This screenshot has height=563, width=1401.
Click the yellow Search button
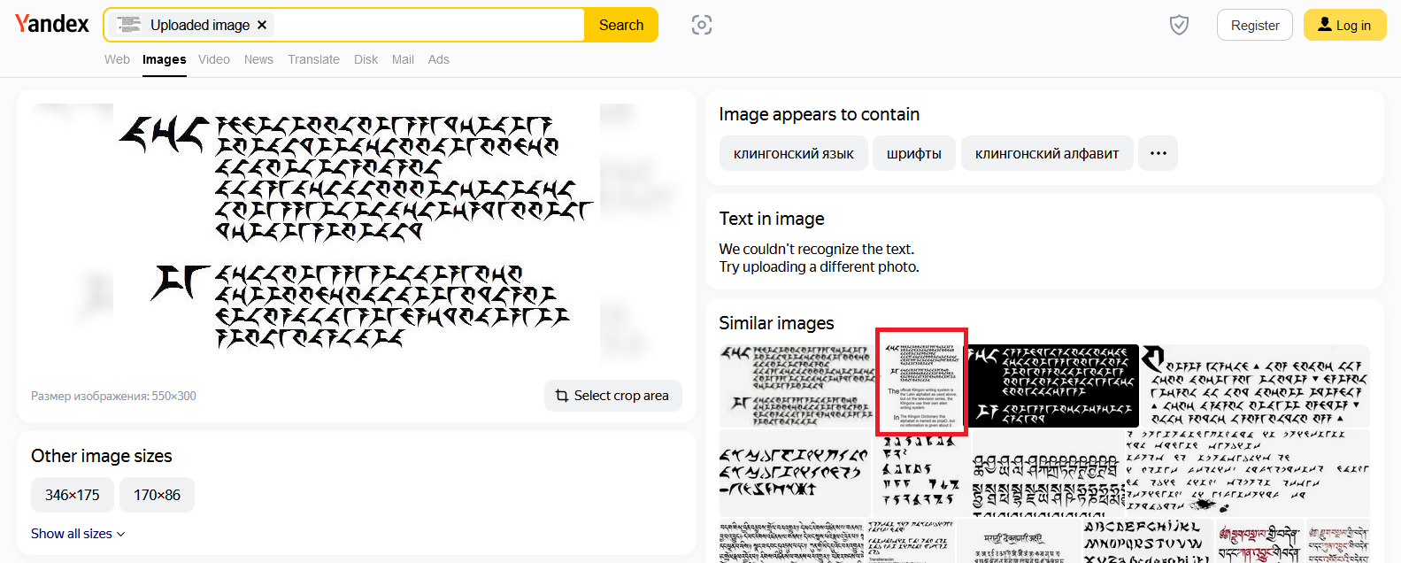pyautogui.click(x=621, y=25)
